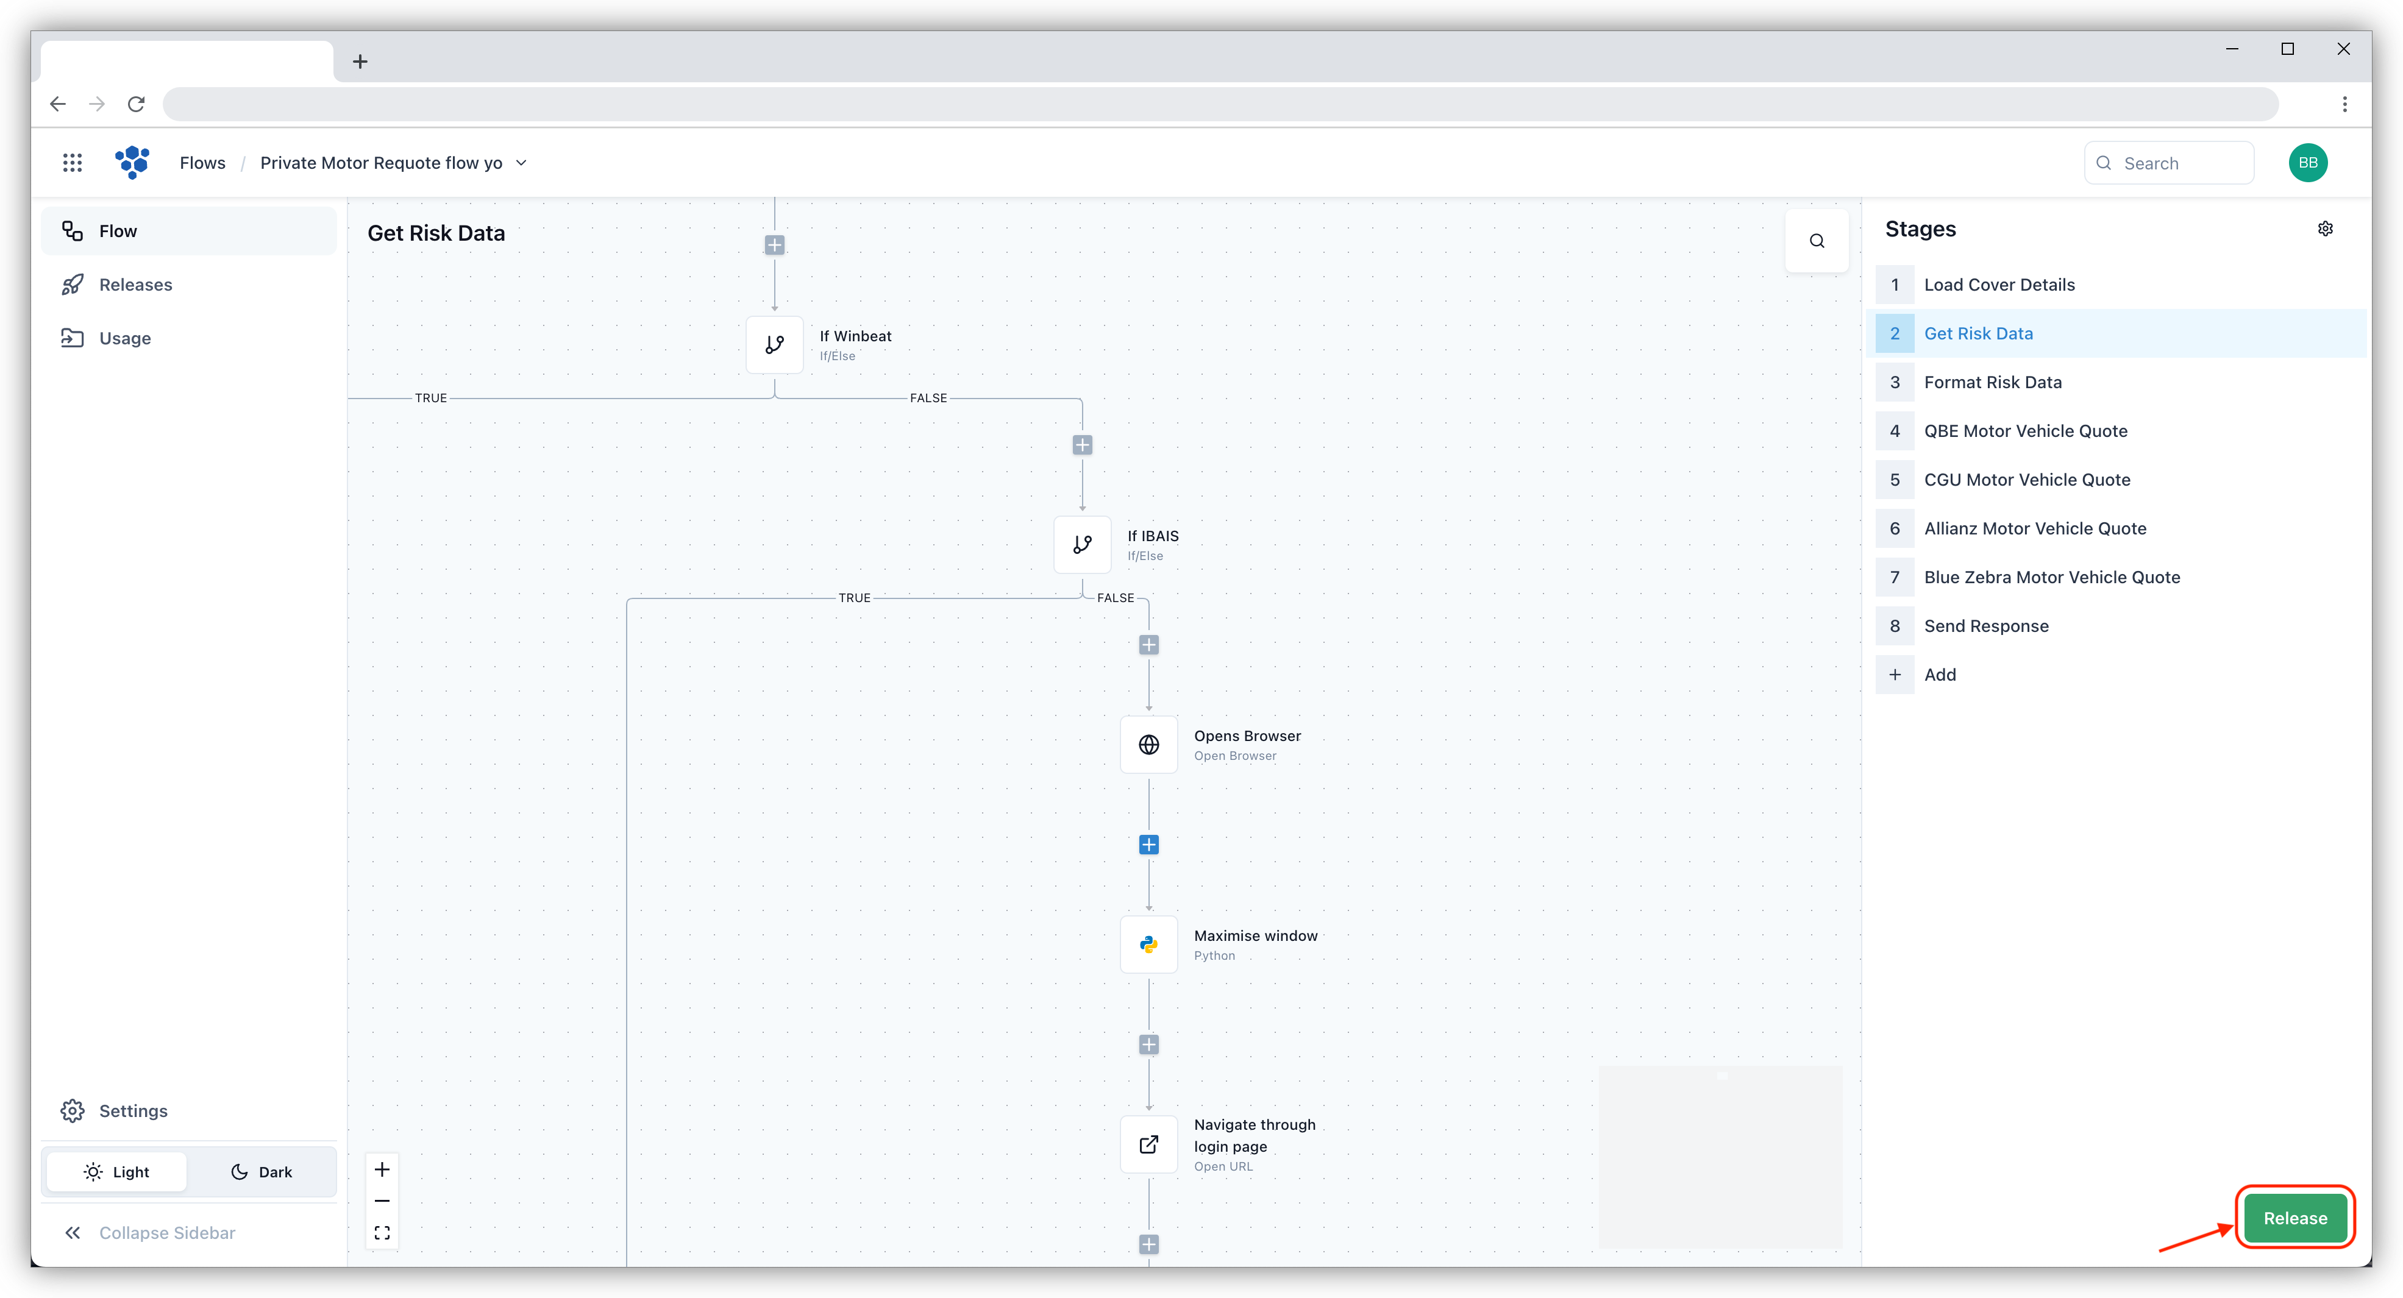
Task: Open browser three-dot menu
Action: click(2344, 104)
